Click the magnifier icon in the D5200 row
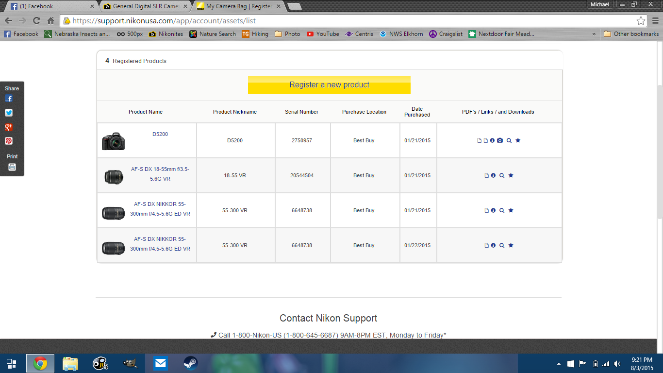The height and width of the screenshot is (373, 663). pyautogui.click(x=509, y=140)
